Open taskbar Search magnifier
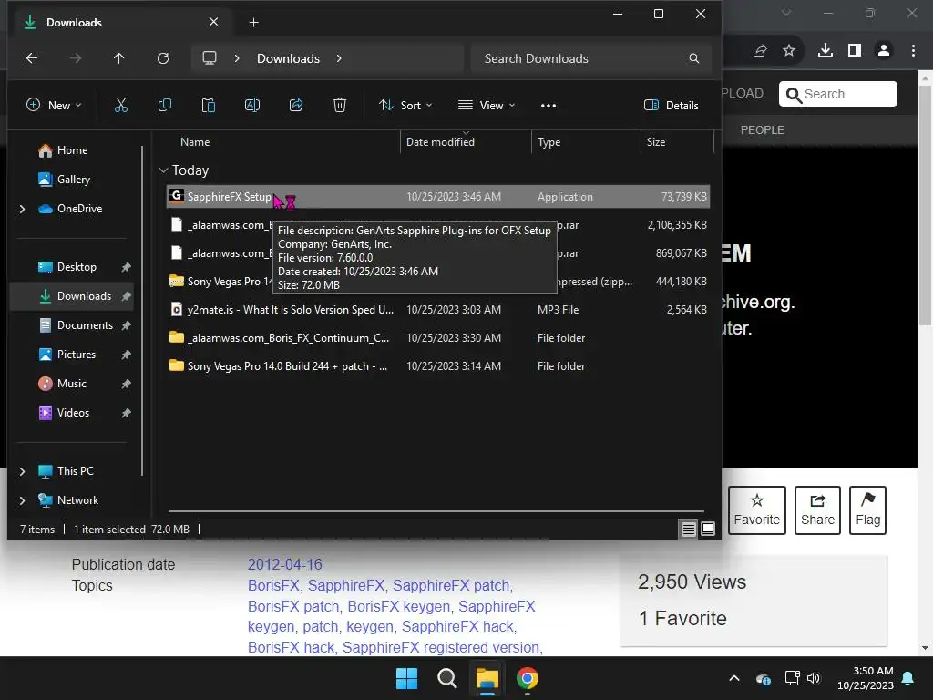 [x=446, y=678]
